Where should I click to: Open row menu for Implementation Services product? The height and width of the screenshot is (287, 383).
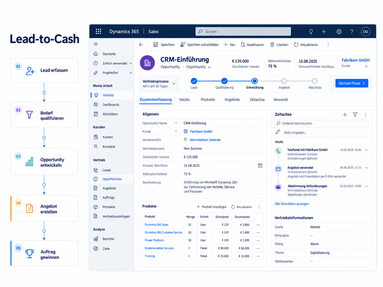pyautogui.click(x=258, y=248)
